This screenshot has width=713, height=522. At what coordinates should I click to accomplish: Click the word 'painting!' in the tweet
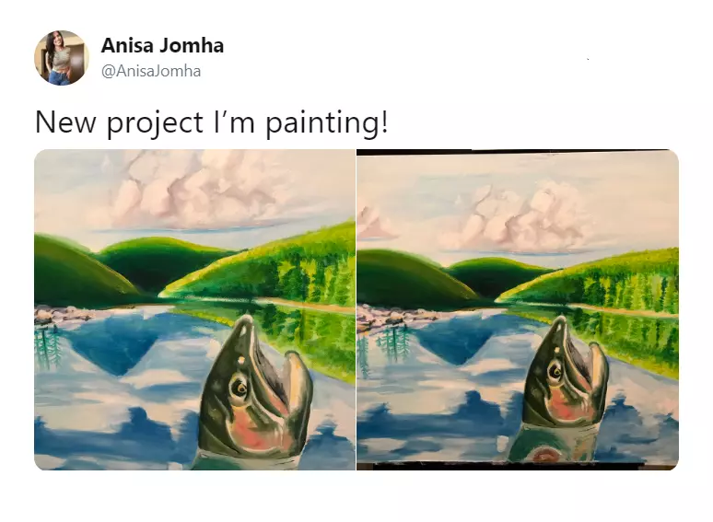click(327, 123)
